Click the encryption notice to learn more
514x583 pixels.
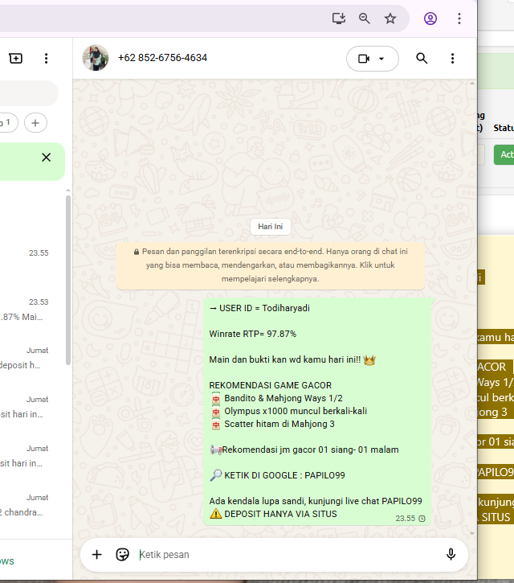(271, 265)
